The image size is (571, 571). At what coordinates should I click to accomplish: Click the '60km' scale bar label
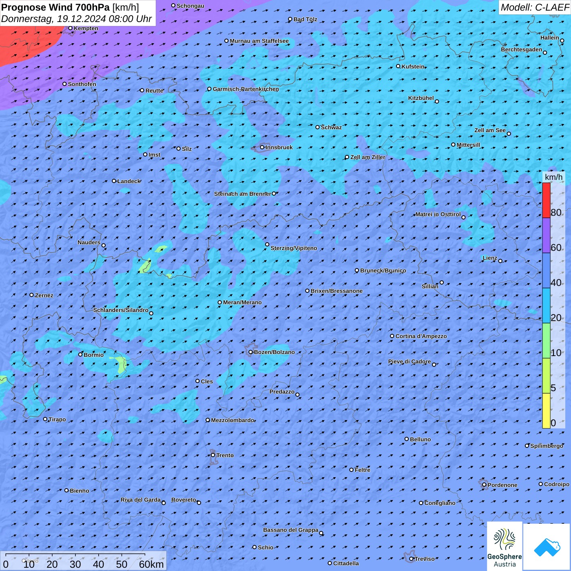pyautogui.click(x=151, y=564)
